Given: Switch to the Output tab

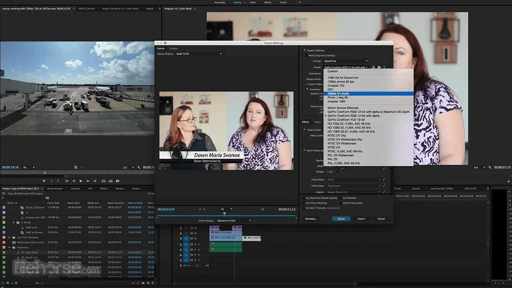Looking at the screenshot, I should 173,48.
